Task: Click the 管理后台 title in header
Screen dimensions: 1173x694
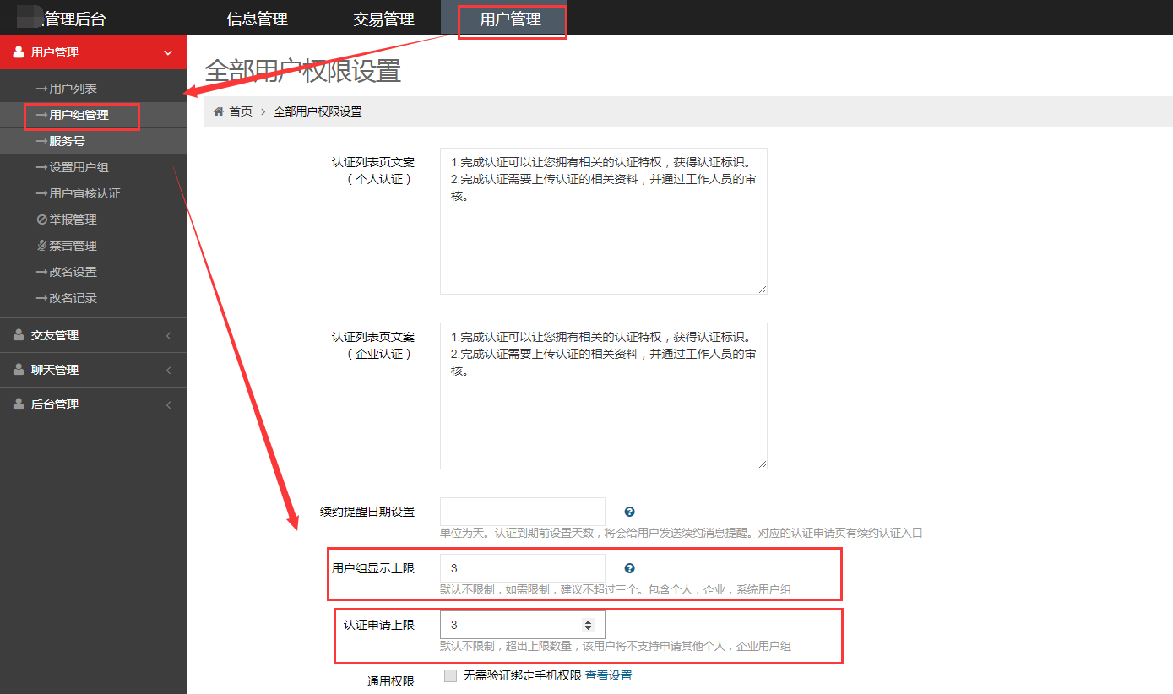Action: coord(73,19)
